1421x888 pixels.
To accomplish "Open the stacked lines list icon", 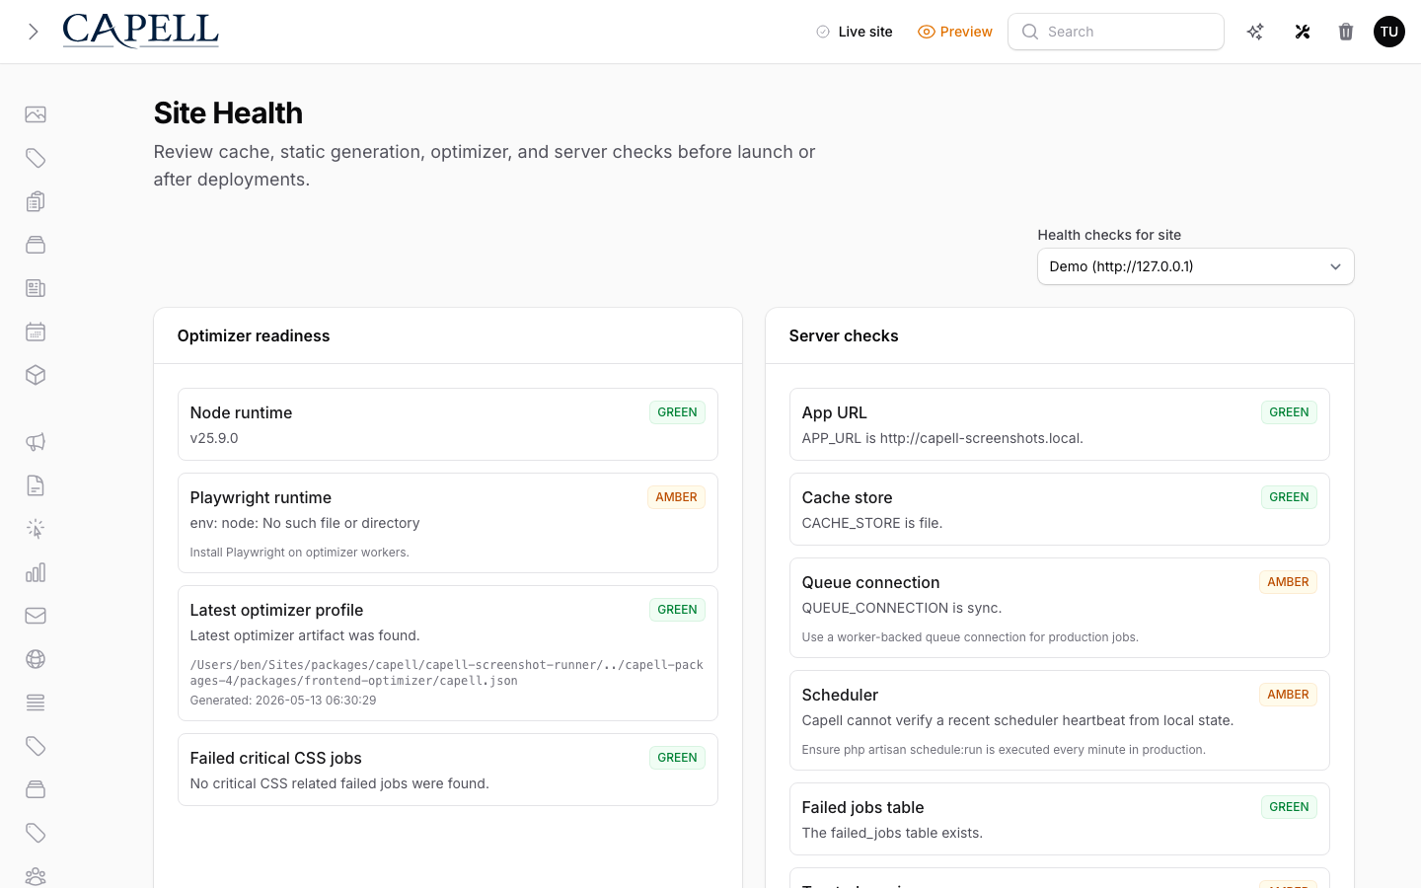I will (x=36, y=703).
